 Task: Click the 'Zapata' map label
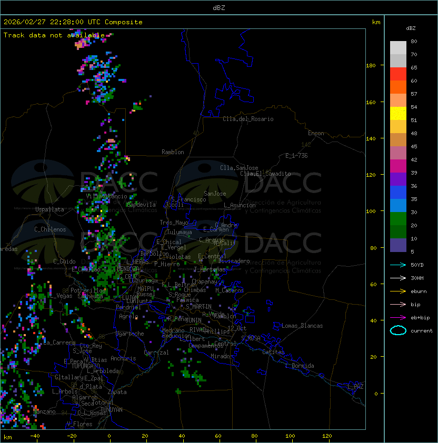tap(117, 392)
